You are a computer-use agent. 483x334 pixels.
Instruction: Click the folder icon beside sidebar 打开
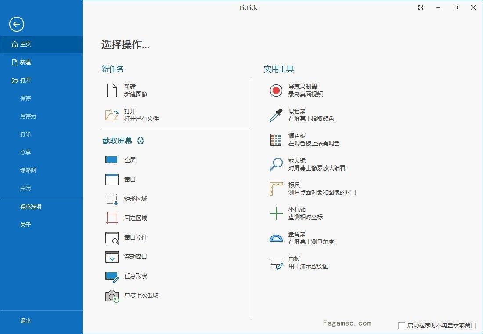click(15, 80)
